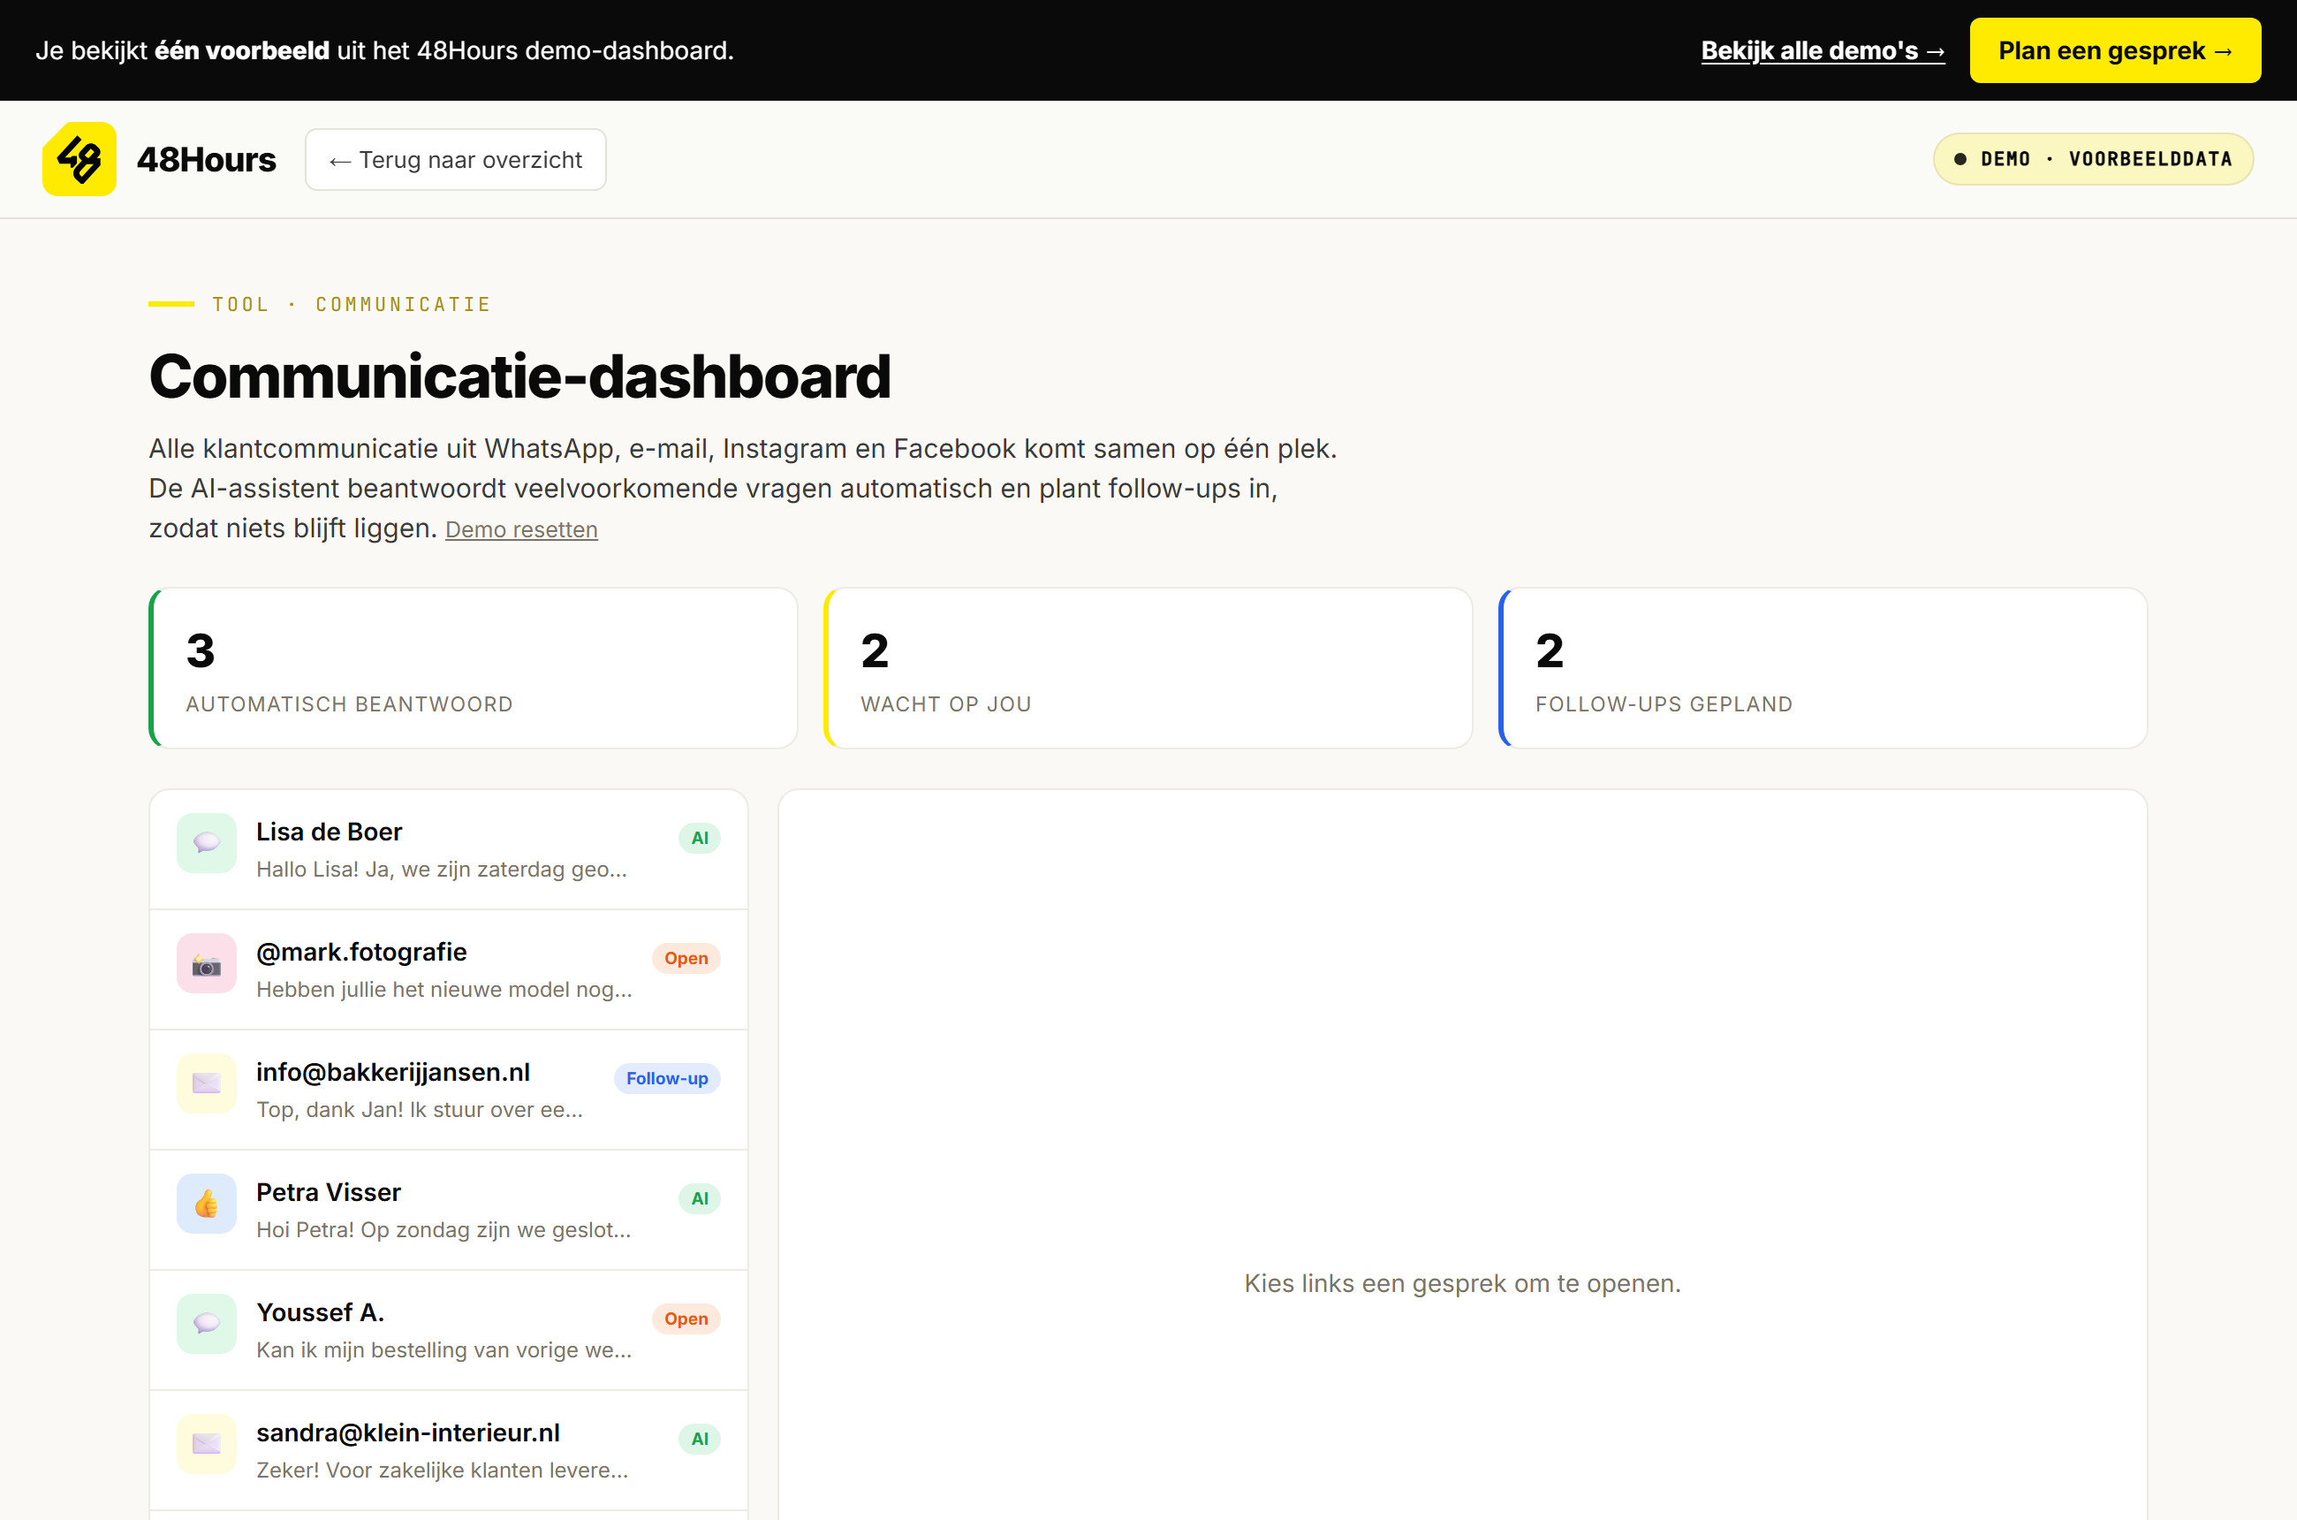
Task: Click the preview 'Kan ik mijn bestelling van vorige we...'
Action: tap(443, 1350)
